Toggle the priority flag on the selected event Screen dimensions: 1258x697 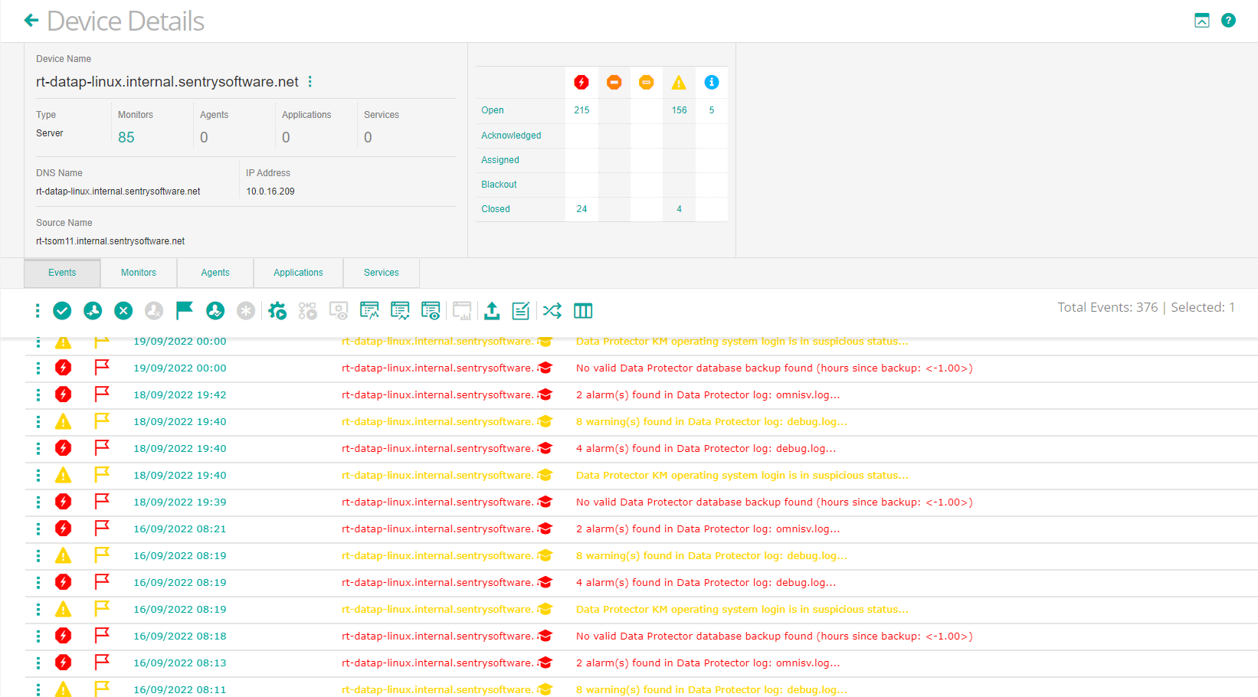click(x=184, y=311)
